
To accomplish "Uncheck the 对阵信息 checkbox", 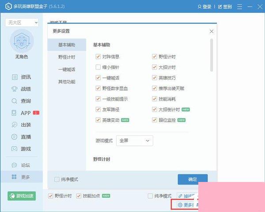I will (98, 57).
